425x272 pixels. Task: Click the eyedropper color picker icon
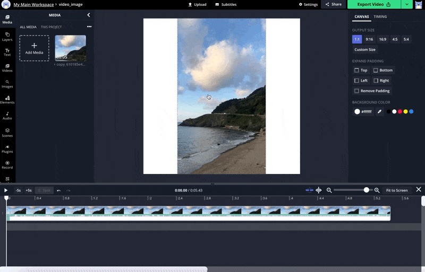pyautogui.click(x=379, y=112)
